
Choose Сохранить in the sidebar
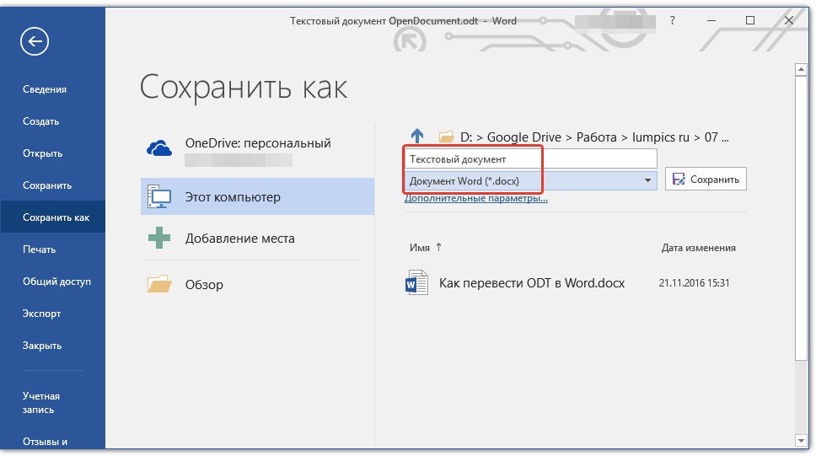click(x=47, y=185)
